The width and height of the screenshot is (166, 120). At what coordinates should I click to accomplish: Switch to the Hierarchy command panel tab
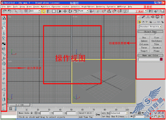(x=148, y=17)
